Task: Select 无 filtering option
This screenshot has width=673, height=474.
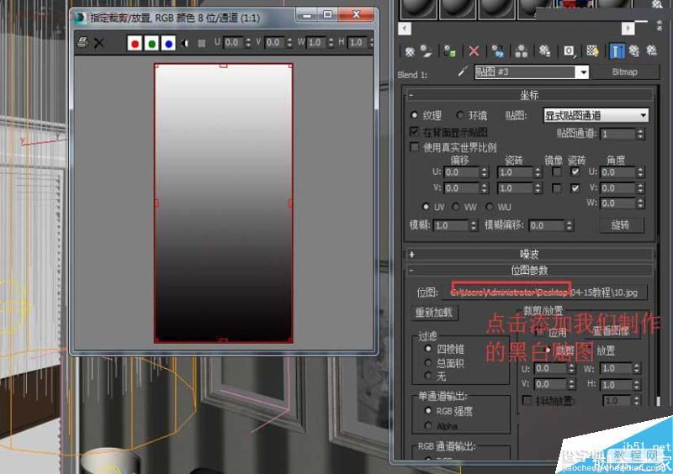Action: pos(428,377)
